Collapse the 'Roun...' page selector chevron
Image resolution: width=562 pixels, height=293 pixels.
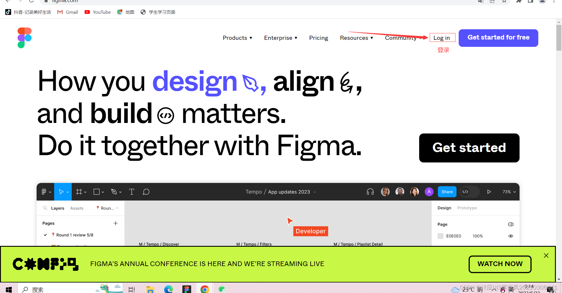117,208
